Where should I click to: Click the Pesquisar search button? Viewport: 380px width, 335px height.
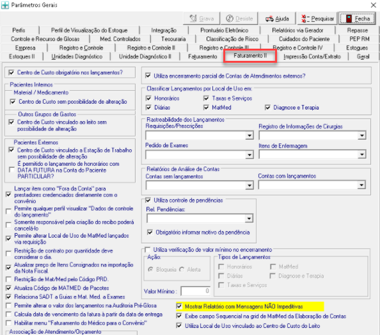[x=317, y=19]
